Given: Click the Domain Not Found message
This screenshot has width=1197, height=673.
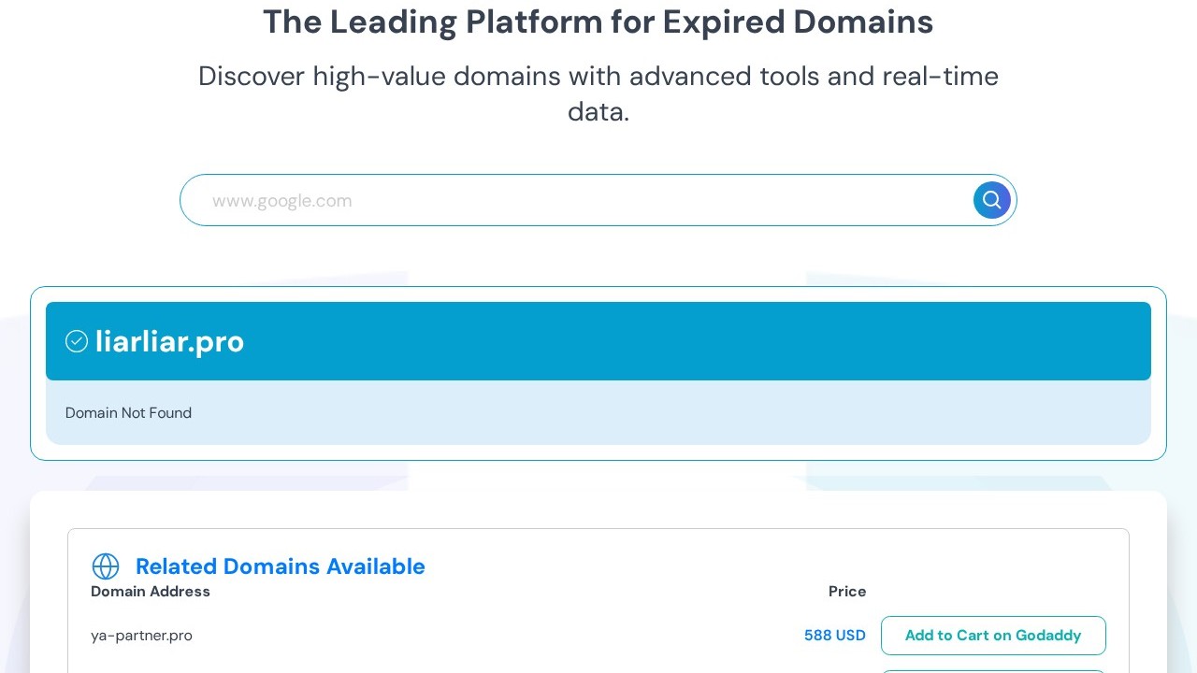Looking at the screenshot, I should [x=128, y=413].
